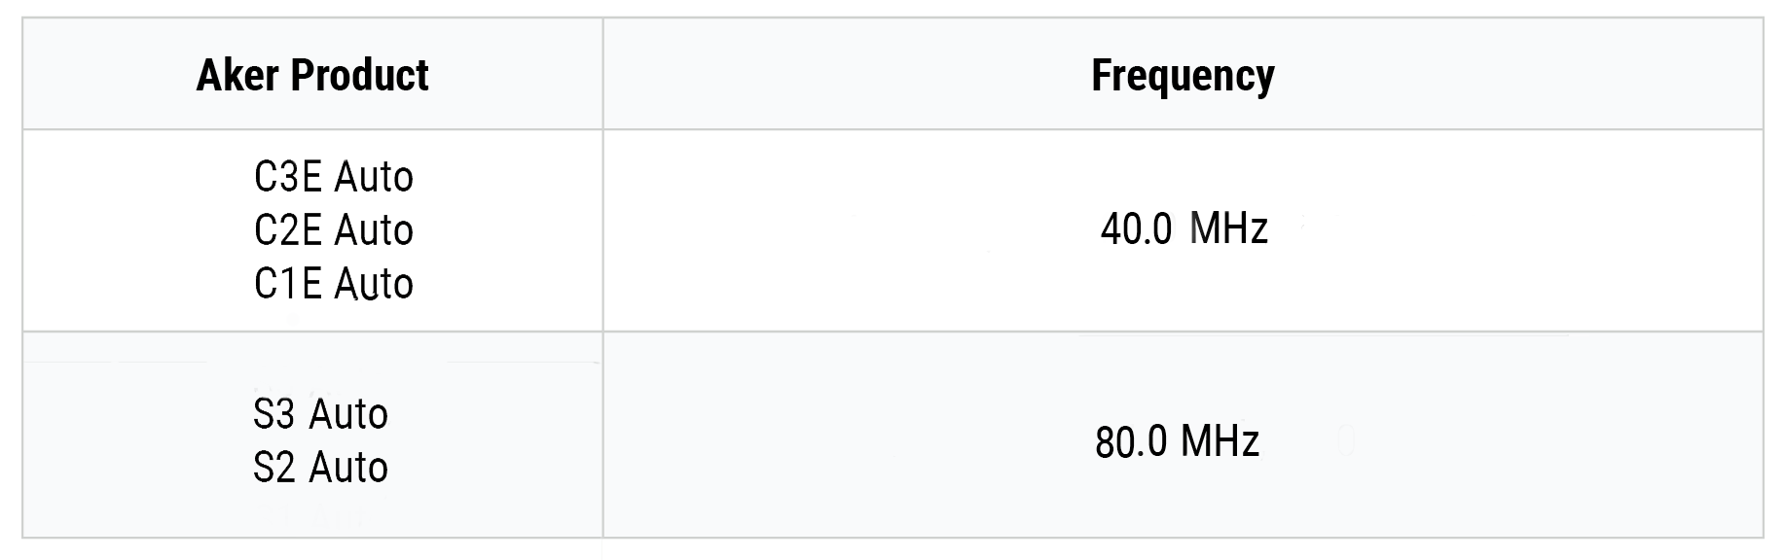This screenshot has height=560, width=1785.
Task: Click the "C3E" product code
Action: pos(287,178)
